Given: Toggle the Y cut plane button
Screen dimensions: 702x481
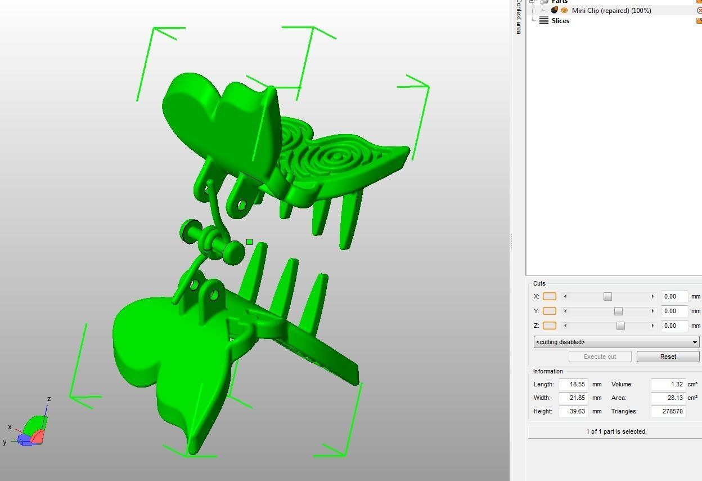Looking at the screenshot, I should click(549, 311).
